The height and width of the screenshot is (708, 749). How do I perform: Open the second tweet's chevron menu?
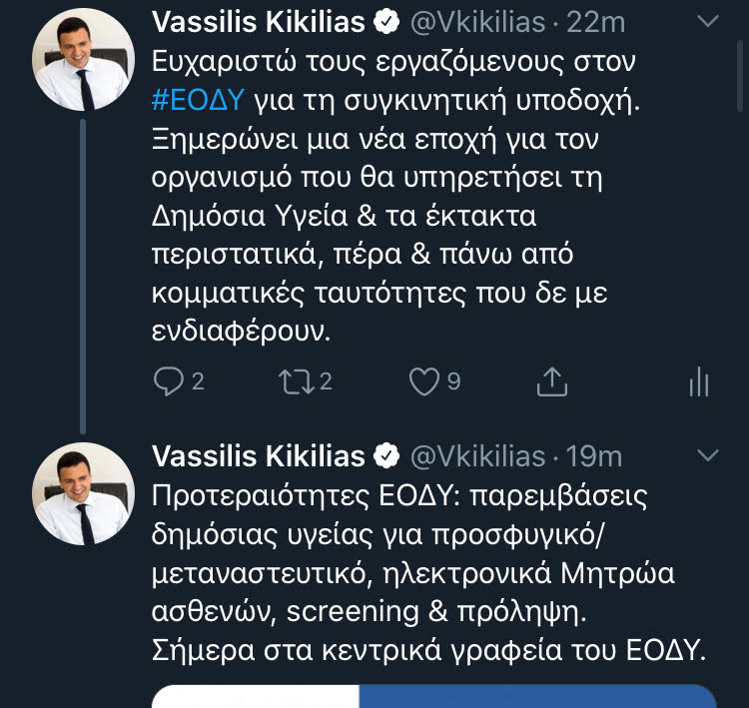click(707, 455)
